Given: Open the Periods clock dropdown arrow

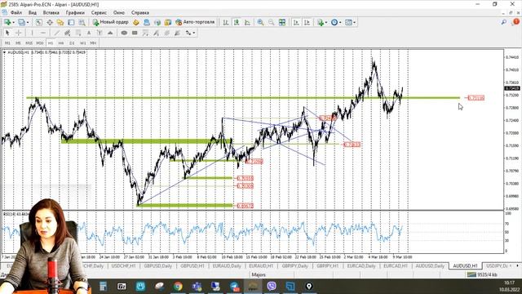Looking at the screenshot, I should 340,22.
